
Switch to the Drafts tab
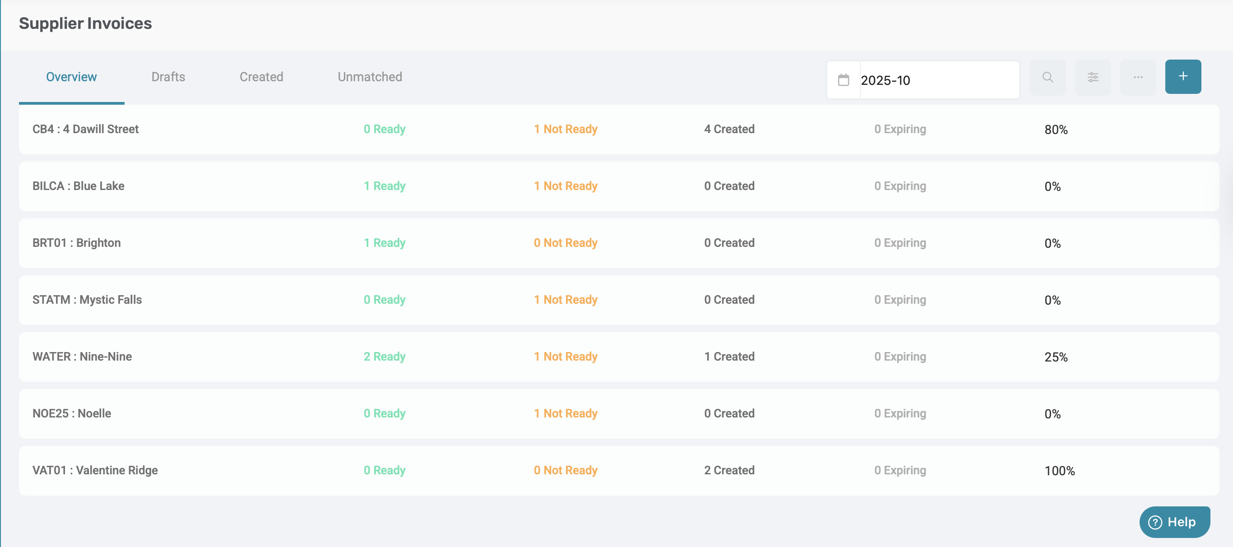click(x=168, y=77)
